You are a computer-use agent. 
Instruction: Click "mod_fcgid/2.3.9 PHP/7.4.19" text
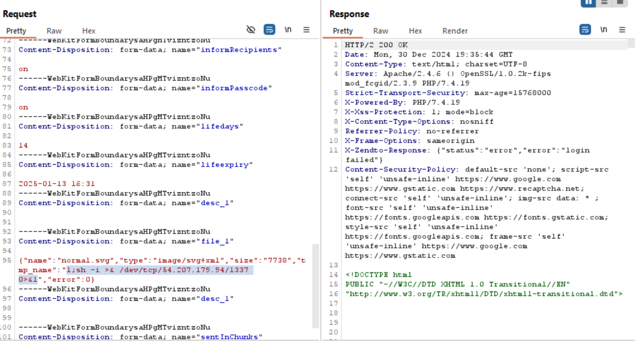[x=407, y=83]
